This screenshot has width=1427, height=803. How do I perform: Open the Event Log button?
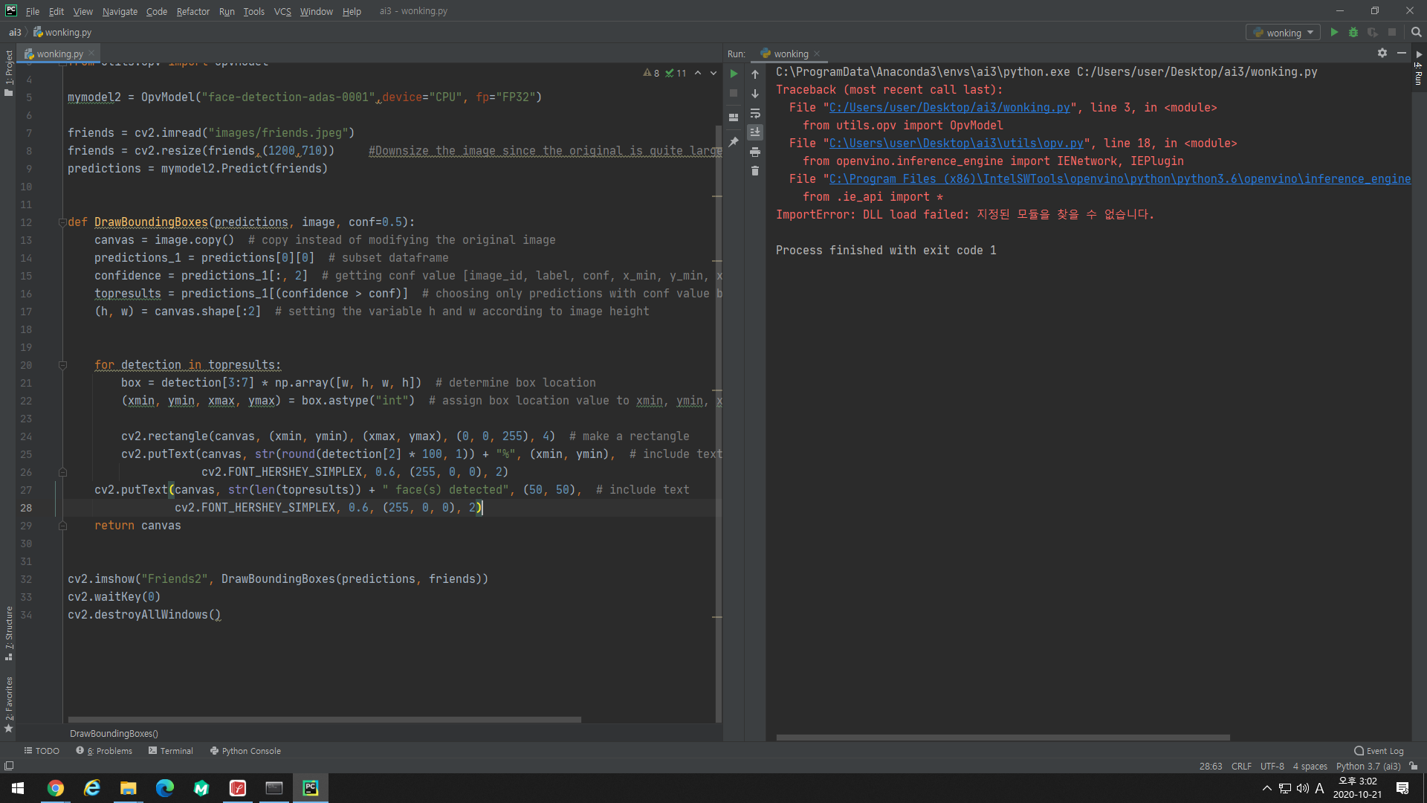click(1379, 751)
